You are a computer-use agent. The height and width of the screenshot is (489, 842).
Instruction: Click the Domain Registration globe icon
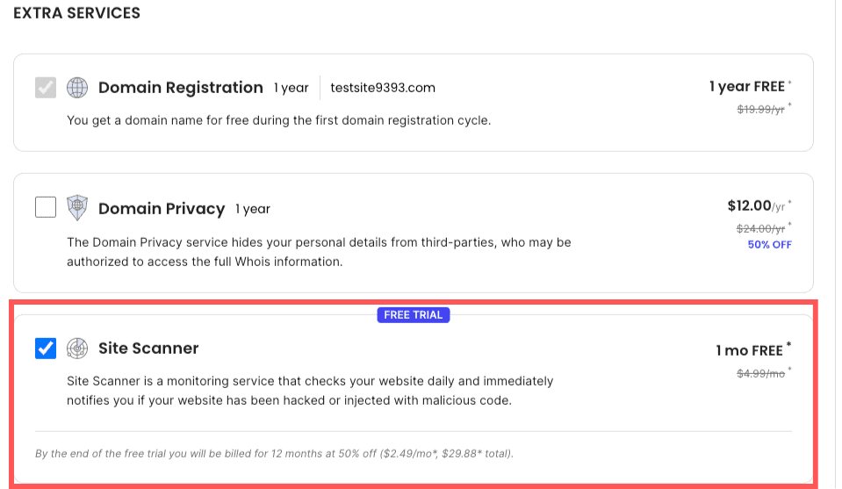tap(78, 88)
